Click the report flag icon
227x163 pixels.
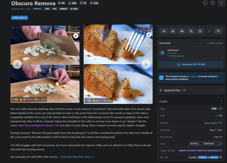tap(218, 31)
